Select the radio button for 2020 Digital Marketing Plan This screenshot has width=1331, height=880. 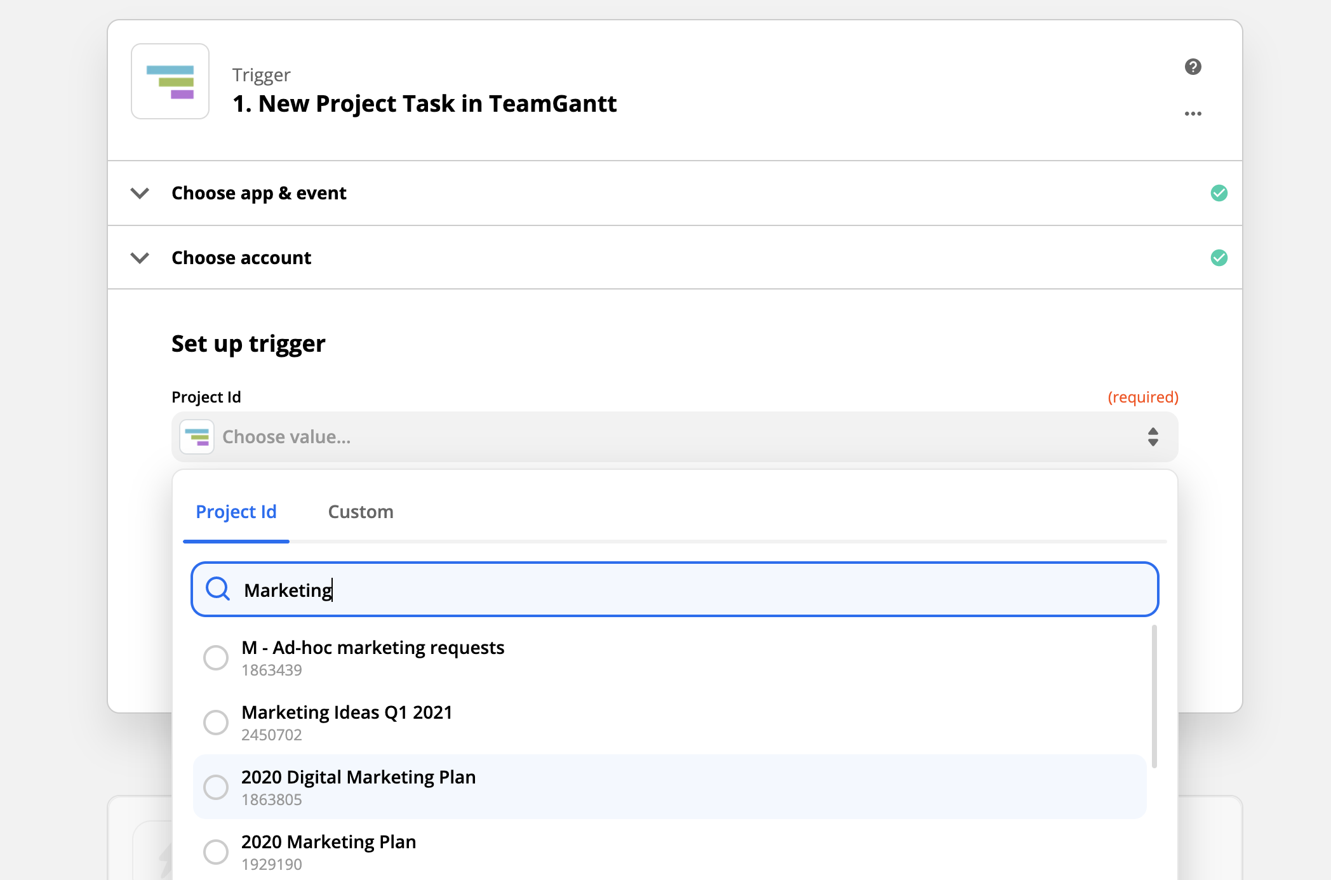tap(216, 787)
